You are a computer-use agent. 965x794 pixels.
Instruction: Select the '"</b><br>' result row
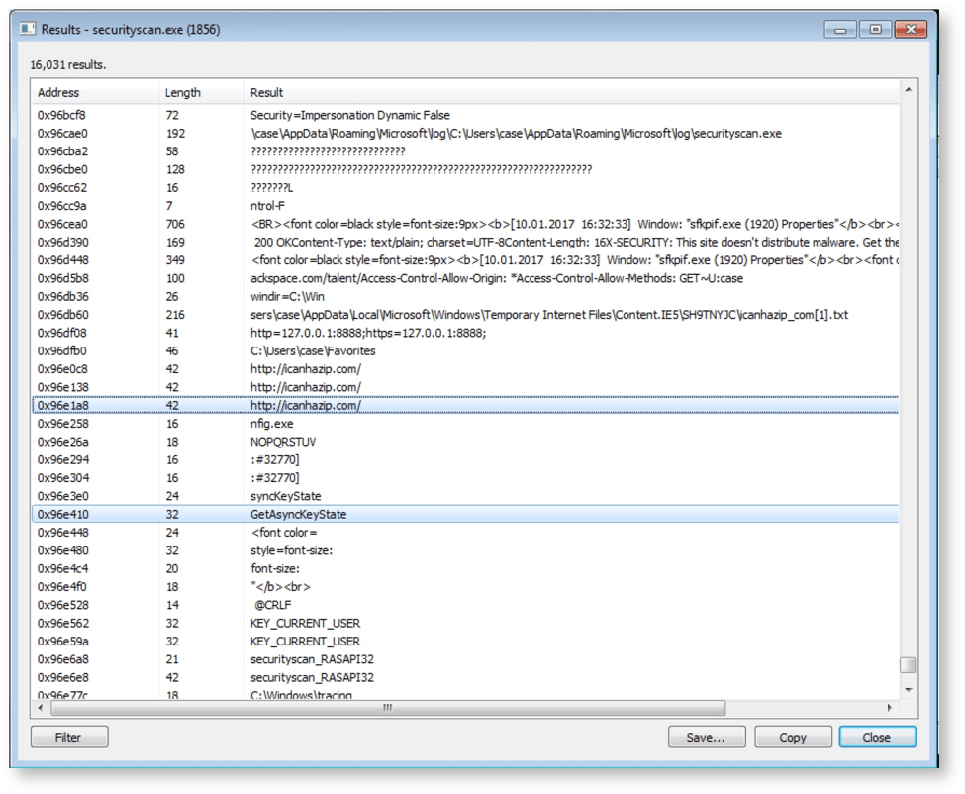click(x=465, y=587)
